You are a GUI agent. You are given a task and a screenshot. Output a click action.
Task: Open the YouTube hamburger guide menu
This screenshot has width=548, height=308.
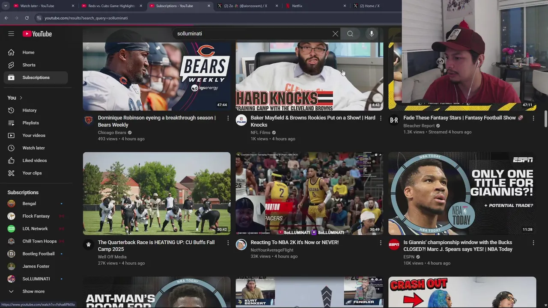(11, 34)
